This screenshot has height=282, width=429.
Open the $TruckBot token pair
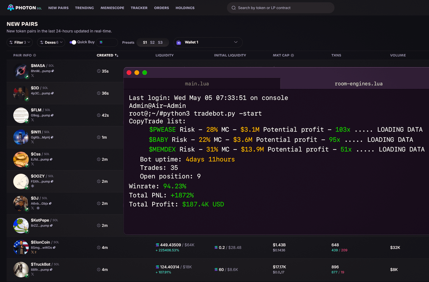[x=41, y=264]
